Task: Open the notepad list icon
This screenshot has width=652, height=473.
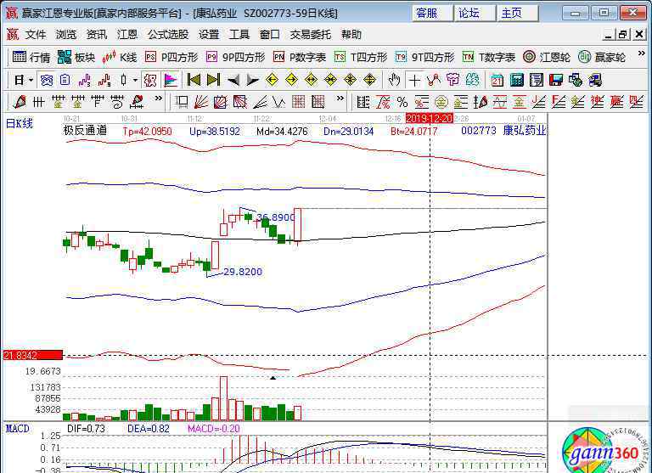Action: (x=537, y=80)
